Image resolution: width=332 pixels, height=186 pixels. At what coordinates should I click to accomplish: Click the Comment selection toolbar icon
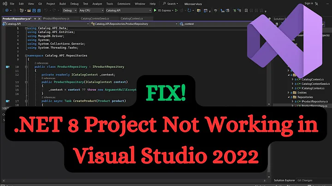pos(234,10)
